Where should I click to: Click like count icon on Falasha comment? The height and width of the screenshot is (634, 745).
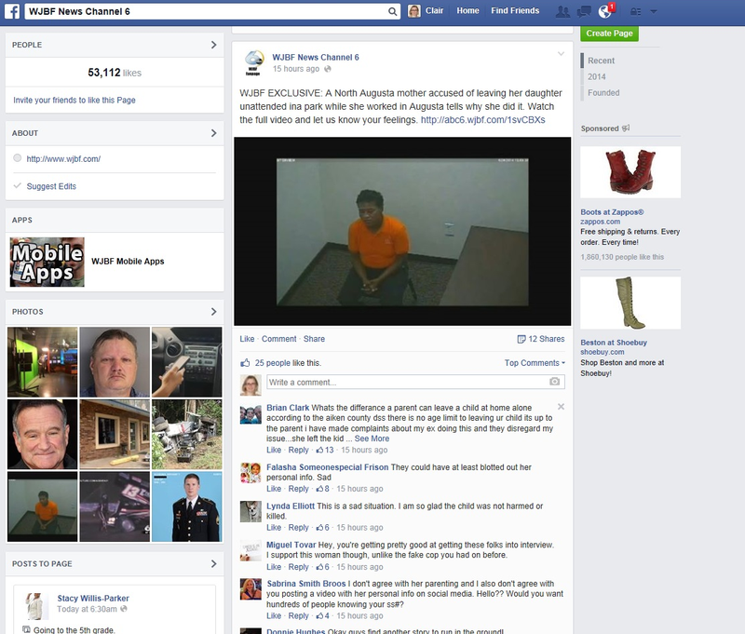click(x=319, y=489)
